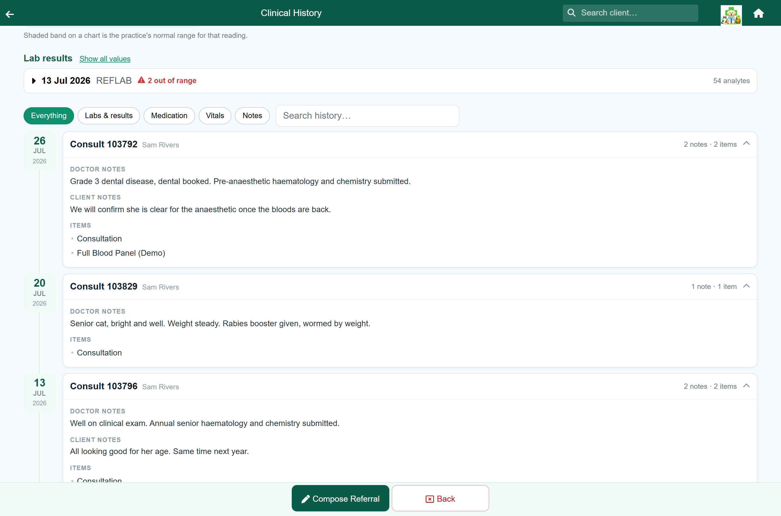Click the Clinical History title

[291, 13]
